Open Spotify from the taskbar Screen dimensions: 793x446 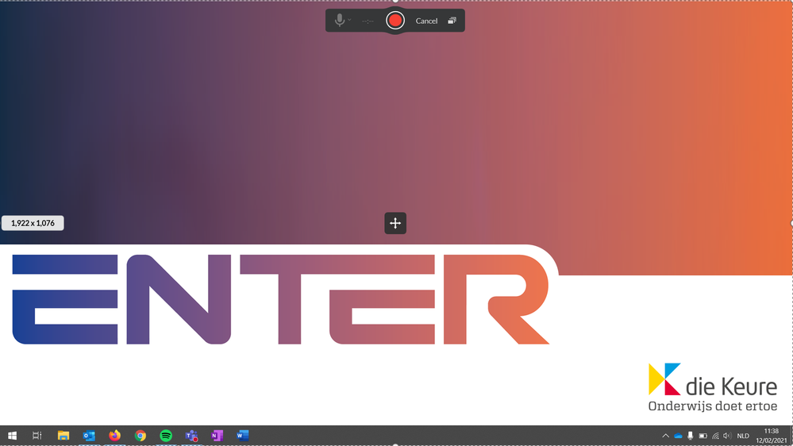166,436
